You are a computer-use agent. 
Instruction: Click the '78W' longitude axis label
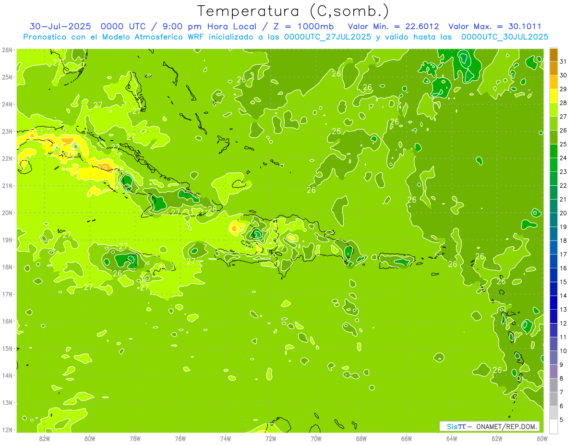point(135,438)
